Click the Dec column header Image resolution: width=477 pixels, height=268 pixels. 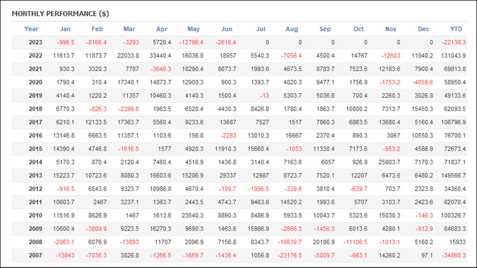click(423, 29)
